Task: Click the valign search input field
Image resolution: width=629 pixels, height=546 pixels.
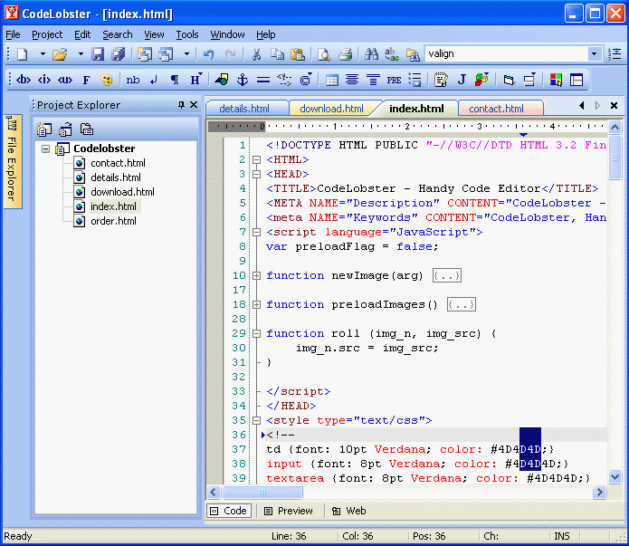Action: [x=506, y=53]
